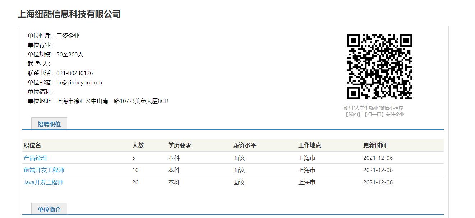This screenshot has height=218, width=475.
Task: Click the 三资企业 unit type text
Action: click(x=68, y=36)
